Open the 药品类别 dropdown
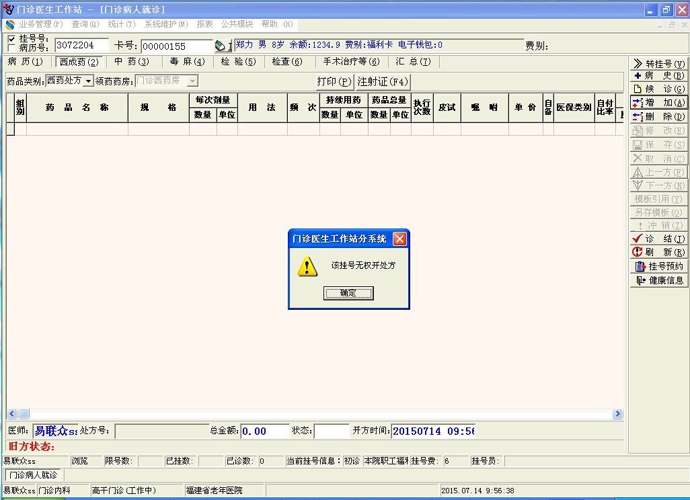 (x=89, y=81)
